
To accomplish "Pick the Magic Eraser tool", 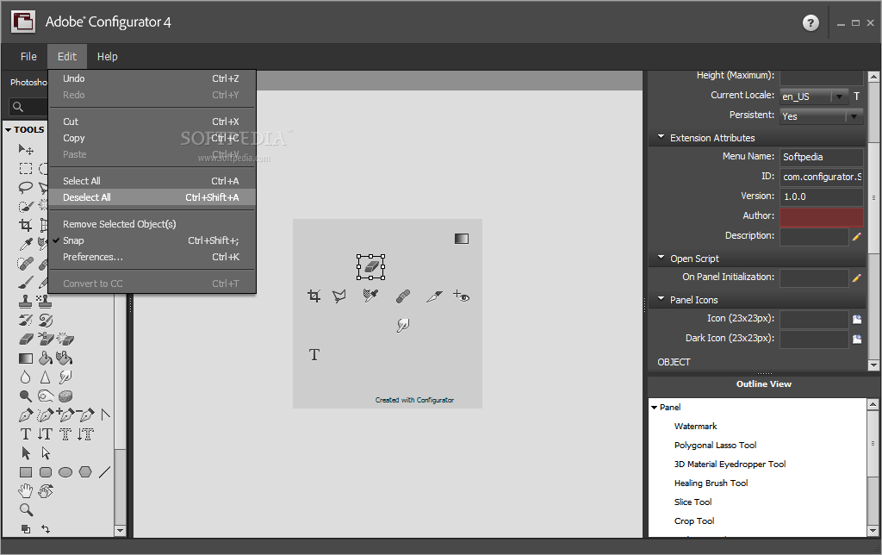I will (x=65, y=339).
